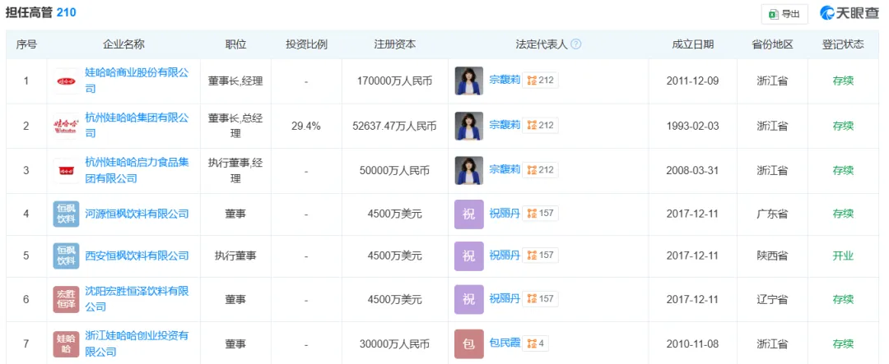Image resolution: width=889 pixels, height=364 pixels.
Task: Click 沈阳宏胜恒泽 logo icon
Action: 66,299
